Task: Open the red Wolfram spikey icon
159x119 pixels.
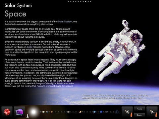Action: (x=7, y=112)
